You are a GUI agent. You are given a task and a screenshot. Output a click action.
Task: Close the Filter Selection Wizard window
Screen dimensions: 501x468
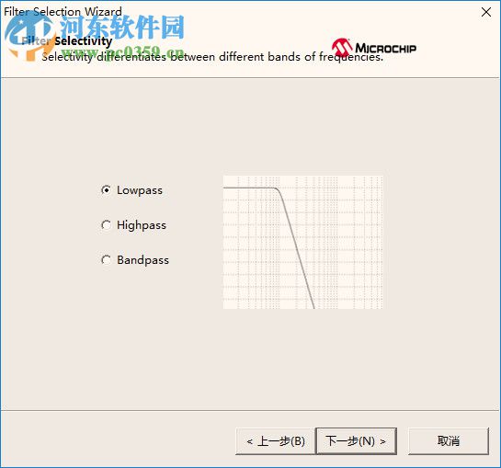pyautogui.click(x=486, y=12)
